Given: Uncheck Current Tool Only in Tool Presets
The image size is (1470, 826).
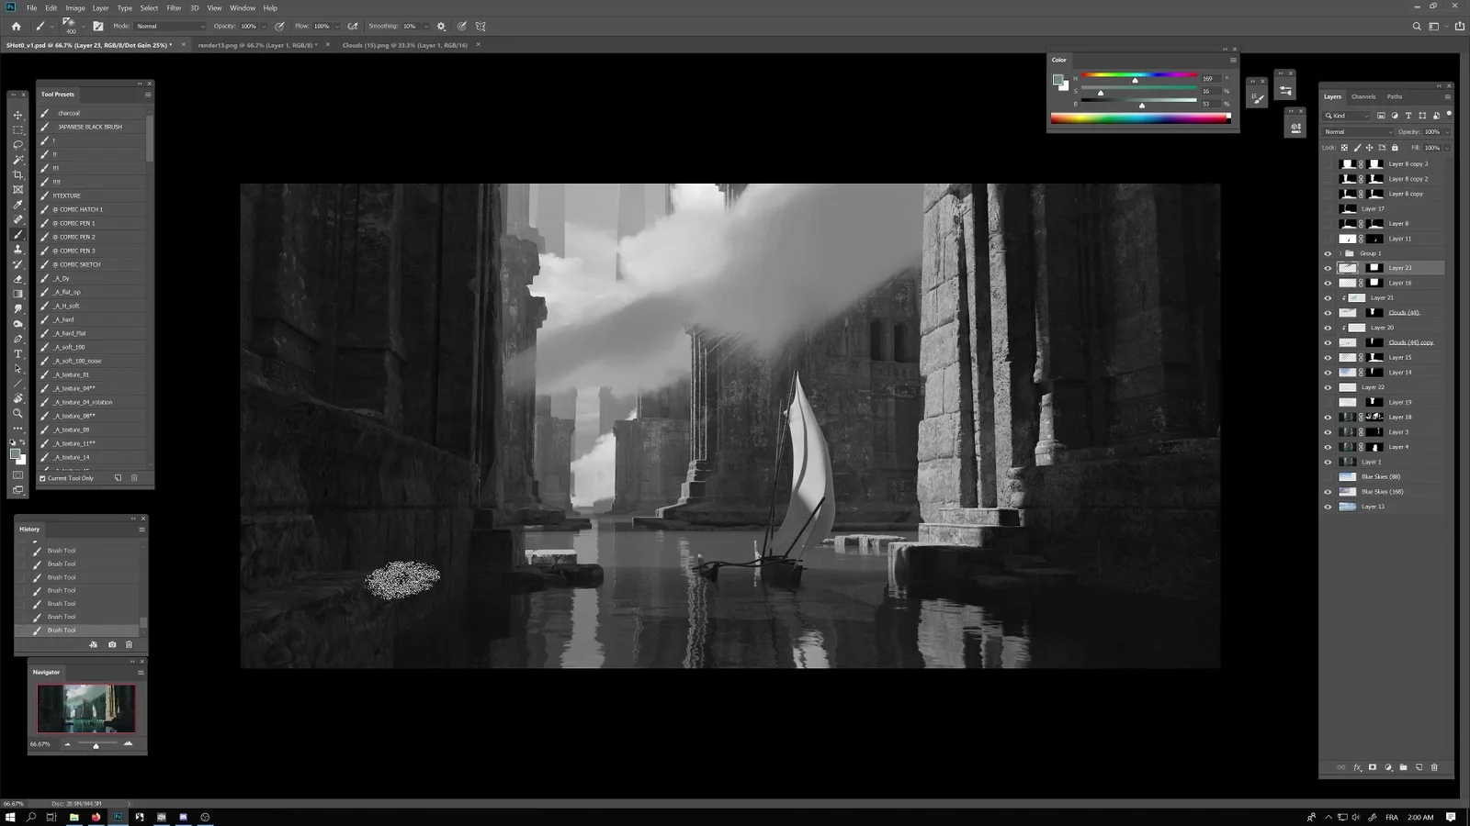Looking at the screenshot, I should [42, 478].
